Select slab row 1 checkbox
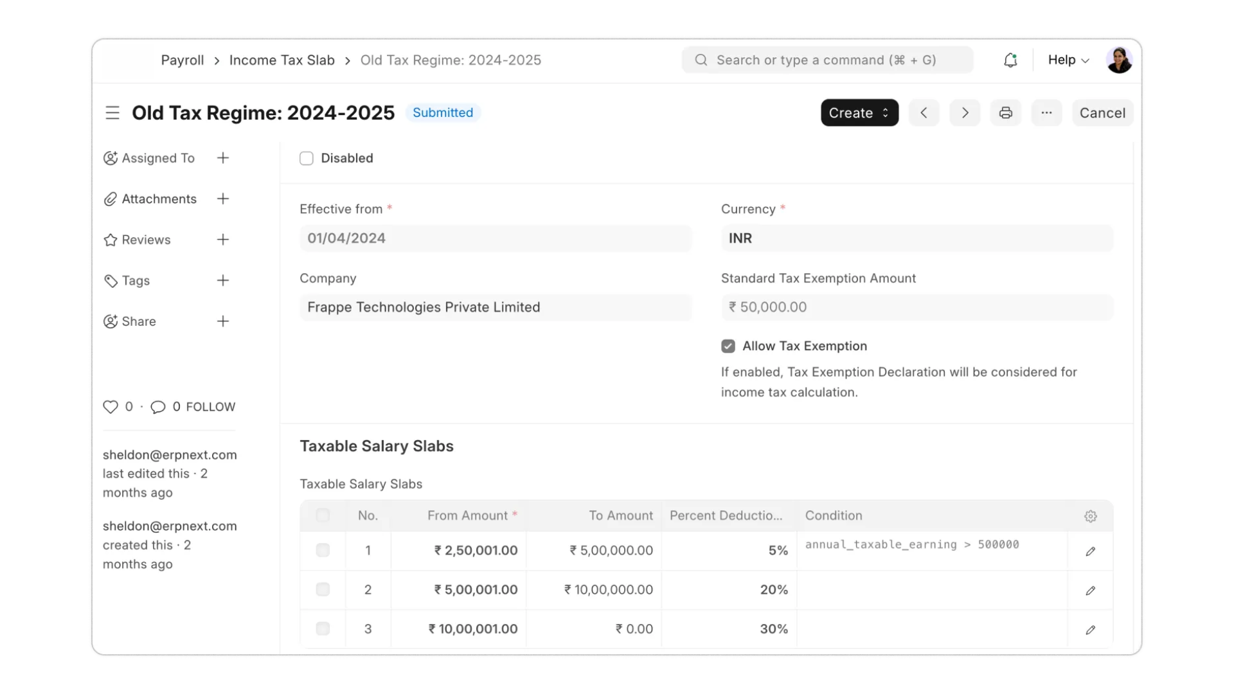This screenshot has height=694, width=1234. 323,550
